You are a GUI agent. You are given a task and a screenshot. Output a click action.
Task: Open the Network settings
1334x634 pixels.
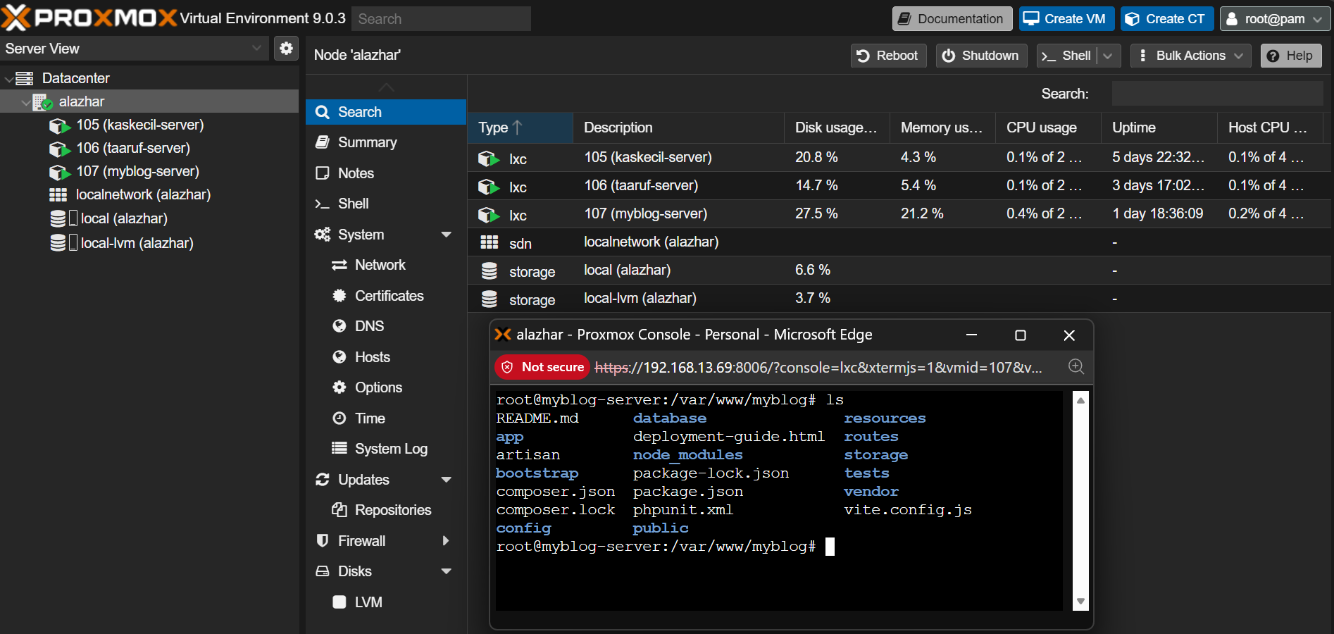click(386, 265)
